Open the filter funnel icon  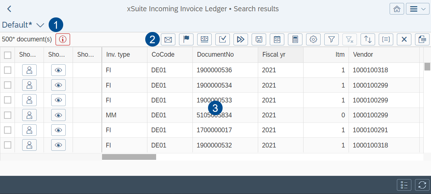(x=332, y=40)
